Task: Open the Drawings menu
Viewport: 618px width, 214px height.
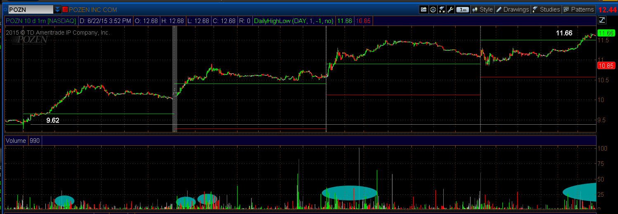Action: click(512, 9)
